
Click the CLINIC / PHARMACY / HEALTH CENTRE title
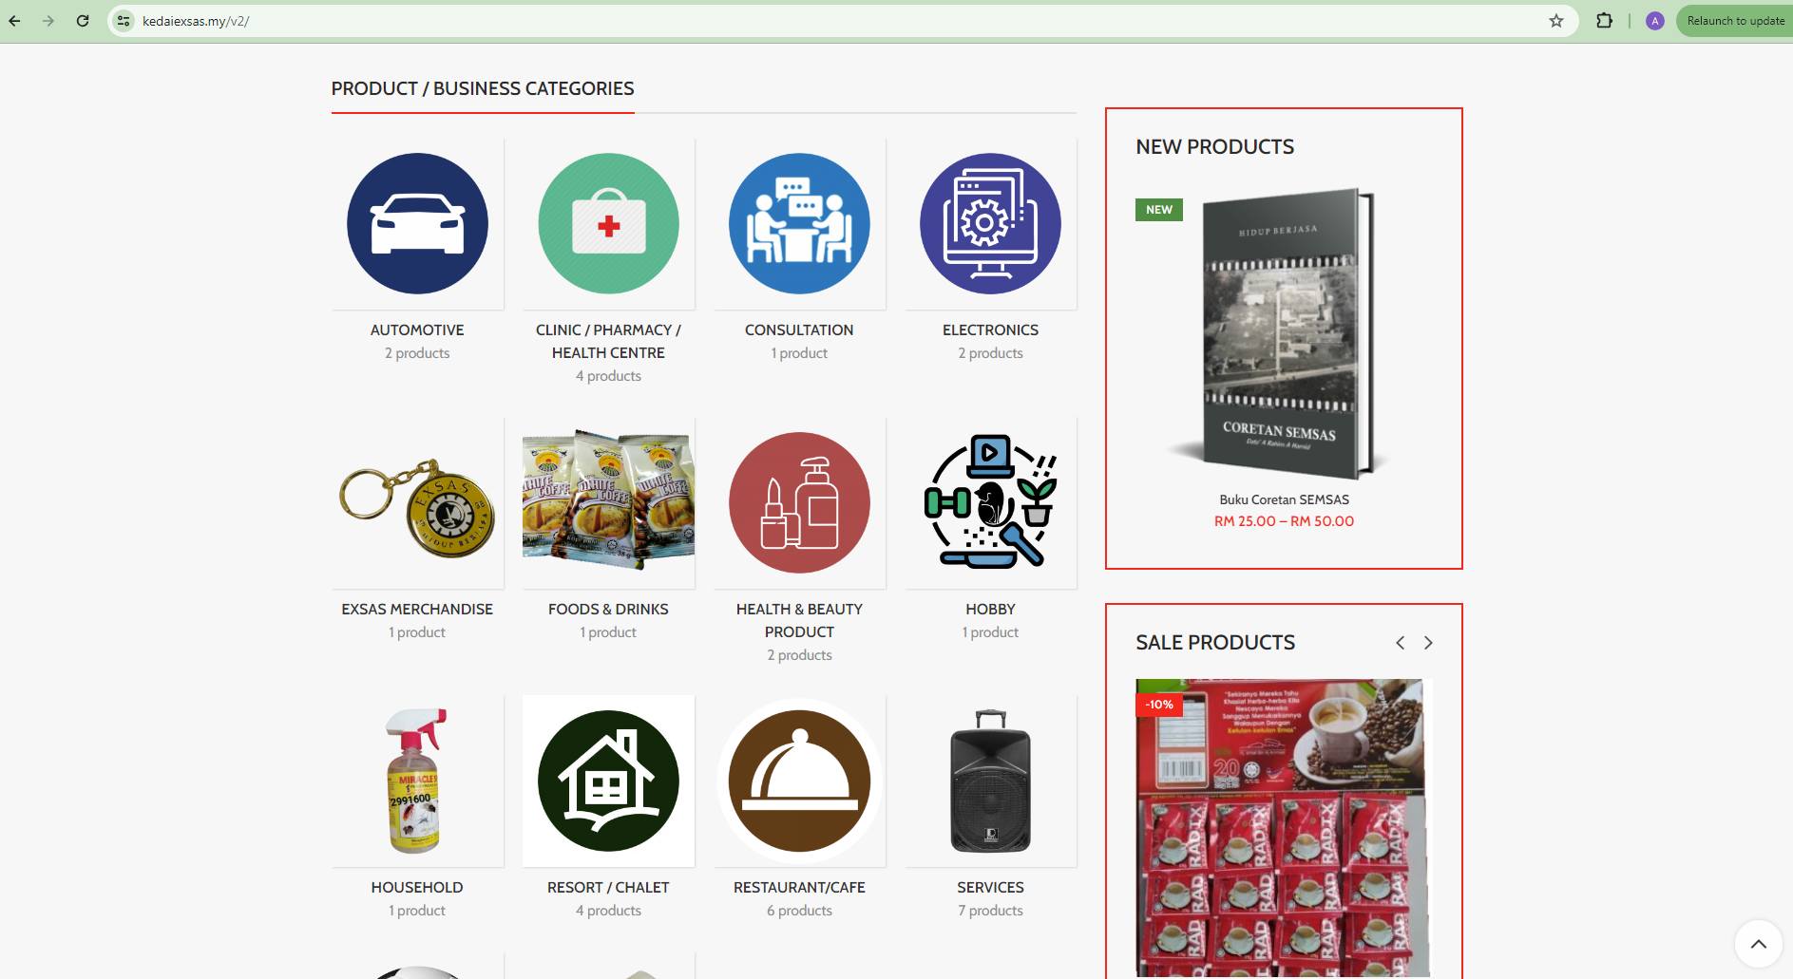608,341
